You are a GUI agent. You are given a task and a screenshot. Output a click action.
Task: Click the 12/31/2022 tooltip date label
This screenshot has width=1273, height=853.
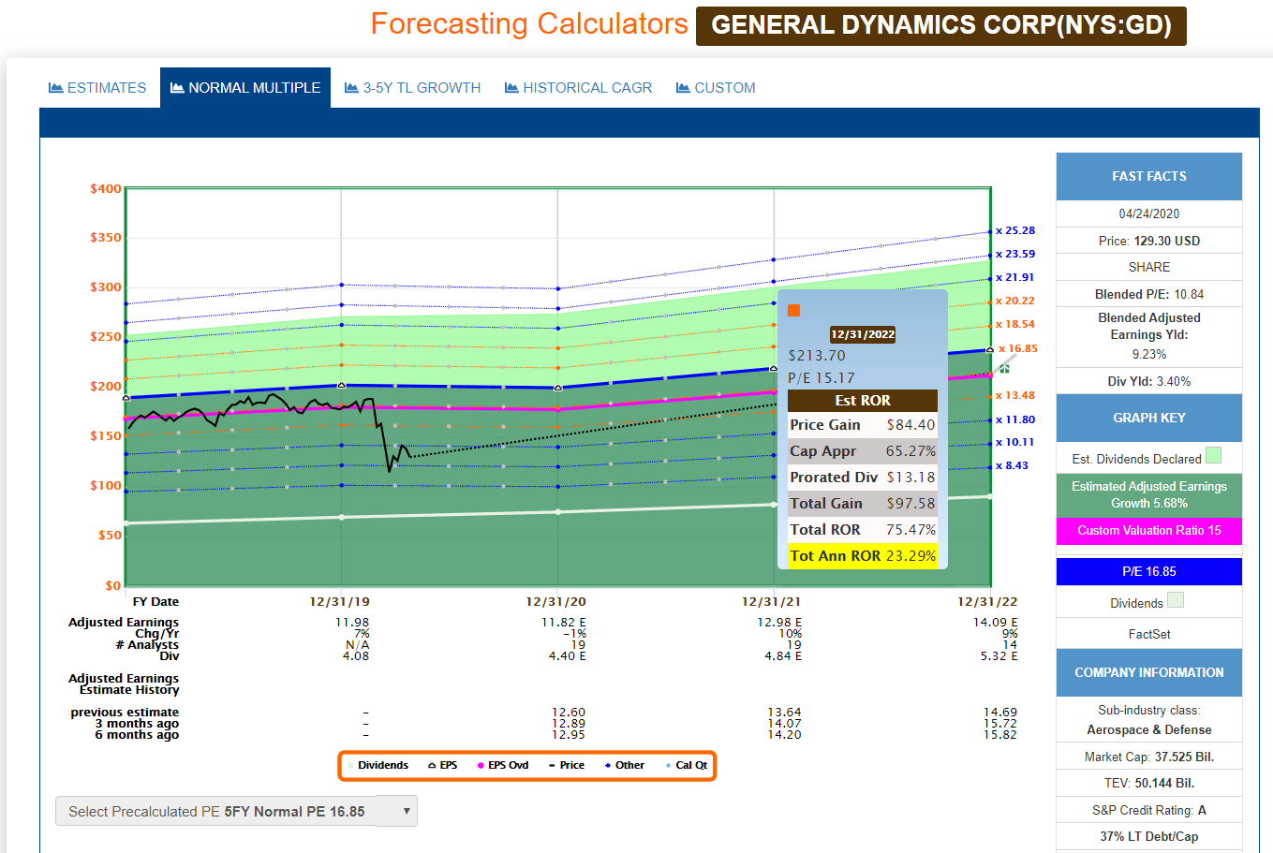click(863, 334)
